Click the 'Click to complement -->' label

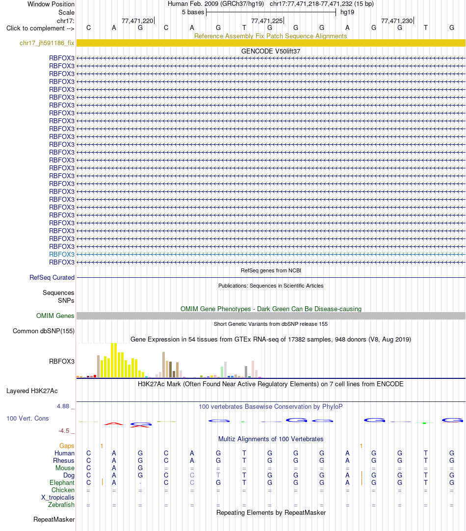pyautogui.click(x=40, y=28)
